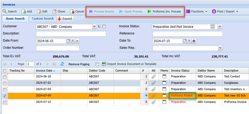Click the Add invoice toolbar button
The width and height of the screenshot is (249, 114).
(27, 11)
